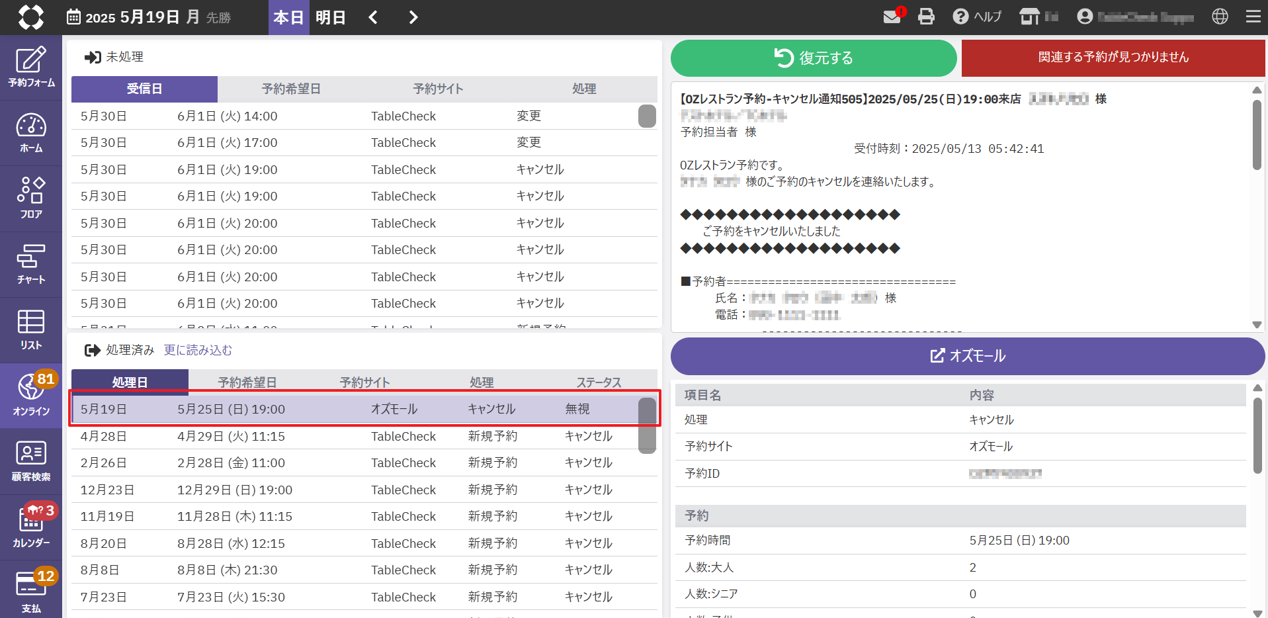The width and height of the screenshot is (1268, 618).
Task: Open the language globe icon
Action: (x=1220, y=17)
